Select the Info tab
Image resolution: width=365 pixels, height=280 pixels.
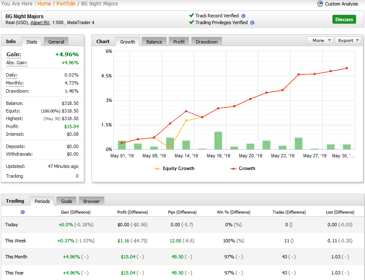pyautogui.click(x=11, y=41)
